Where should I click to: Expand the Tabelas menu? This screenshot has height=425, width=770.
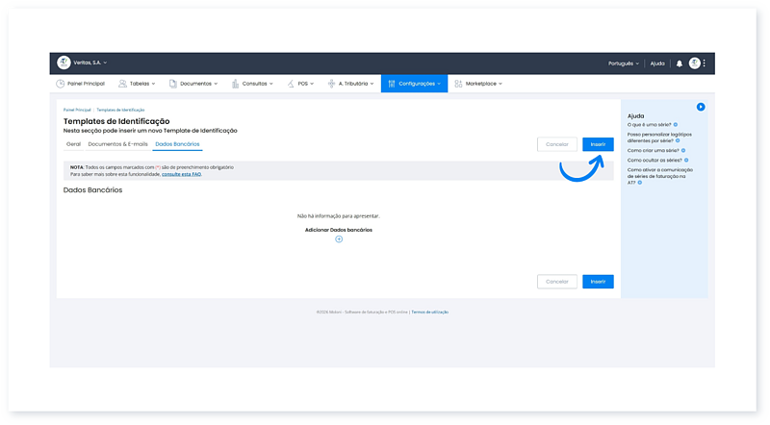[137, 84]
